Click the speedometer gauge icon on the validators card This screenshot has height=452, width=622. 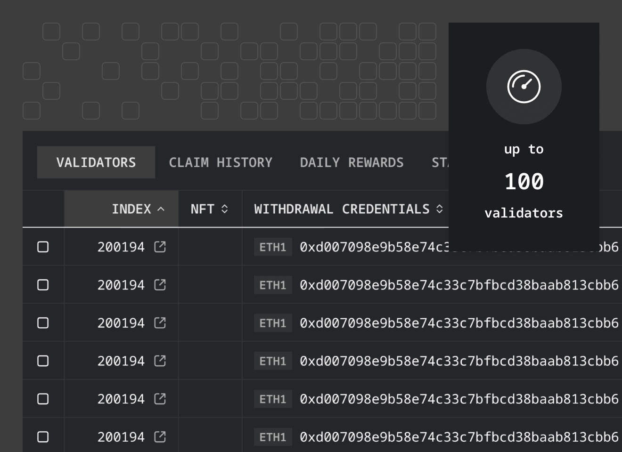524,87
